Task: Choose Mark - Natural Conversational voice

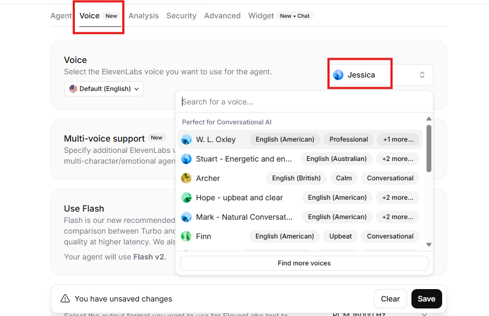Action: point(300,217)
